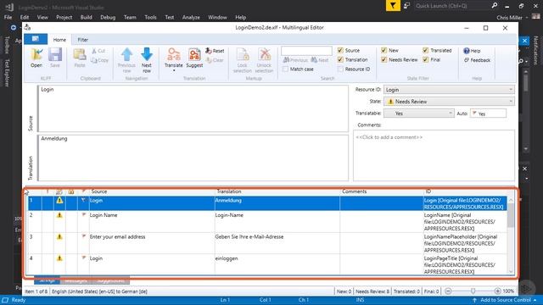This screenshot has height=305, width=543.
Task: Zoom out with minus button in status bar
Action: (448, 291)
